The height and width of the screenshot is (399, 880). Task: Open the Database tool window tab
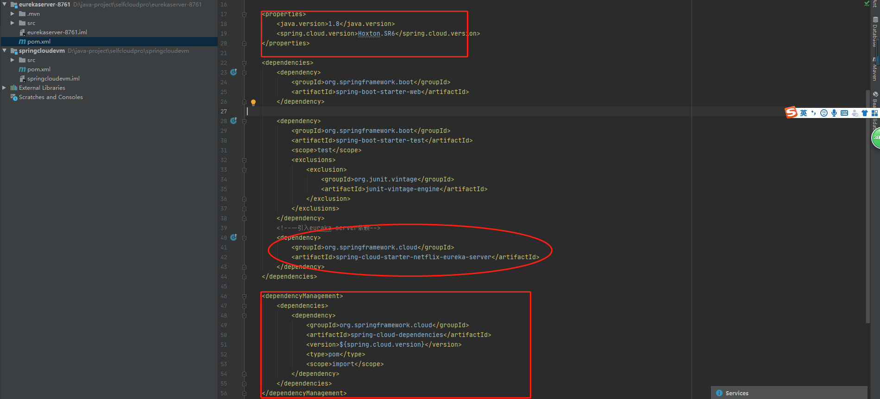pyautogui.click(x=875, y=31)
